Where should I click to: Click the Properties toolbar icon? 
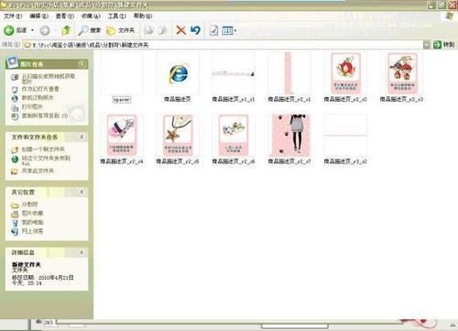[213, 30]
